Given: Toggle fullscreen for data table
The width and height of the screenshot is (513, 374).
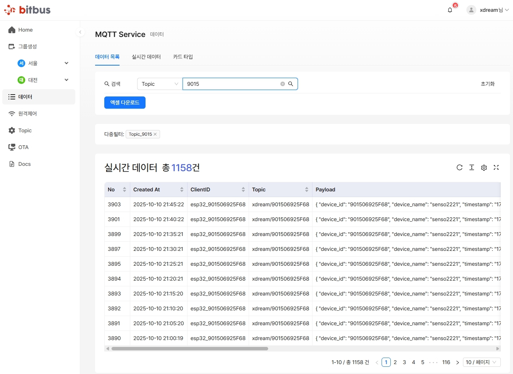Looking at the screenshot, I should pos(496,167).
